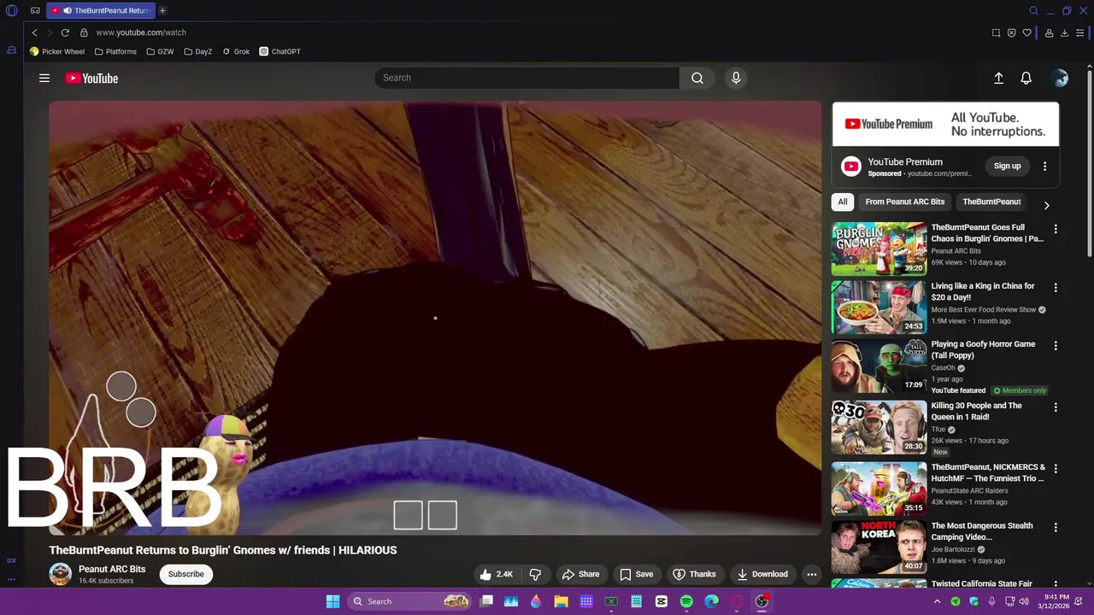Screen dimensions: 1094x615
Task: Go back to the previous page
Action: 34,32
